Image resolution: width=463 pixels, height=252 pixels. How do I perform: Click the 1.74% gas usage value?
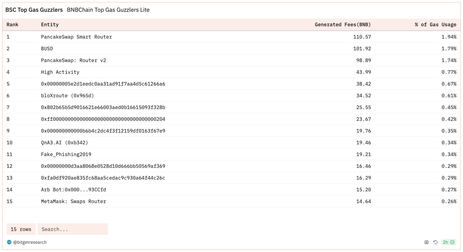pyautogui.click(x=449, y=60)
